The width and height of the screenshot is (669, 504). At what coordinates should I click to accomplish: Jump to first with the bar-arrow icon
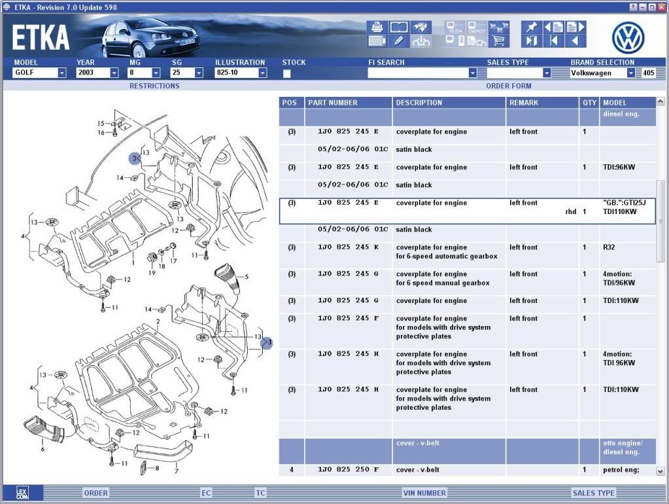553,41
